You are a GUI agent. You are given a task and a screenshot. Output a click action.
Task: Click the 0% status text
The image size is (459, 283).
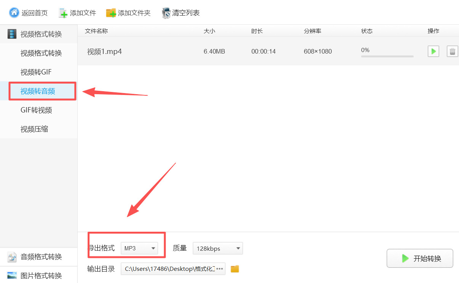click(x=365, y=50)
